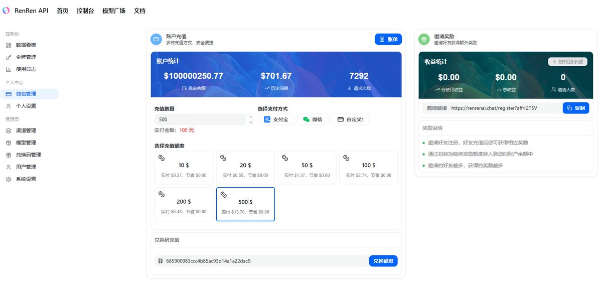Image resolution: width=602 pixels, height=288 pixels.
Task: Click the 兑换码充值 section heading
Action: [167, 240]
